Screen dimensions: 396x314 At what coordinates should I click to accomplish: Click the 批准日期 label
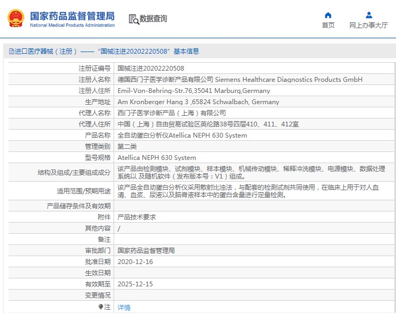pos(98,261)
